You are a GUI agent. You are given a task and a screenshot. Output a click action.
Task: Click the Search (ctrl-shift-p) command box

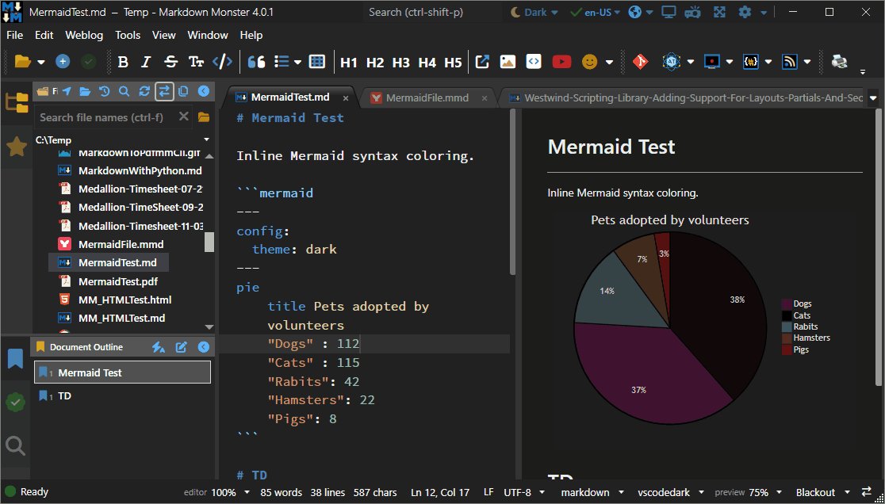click(x=434, y=12)
